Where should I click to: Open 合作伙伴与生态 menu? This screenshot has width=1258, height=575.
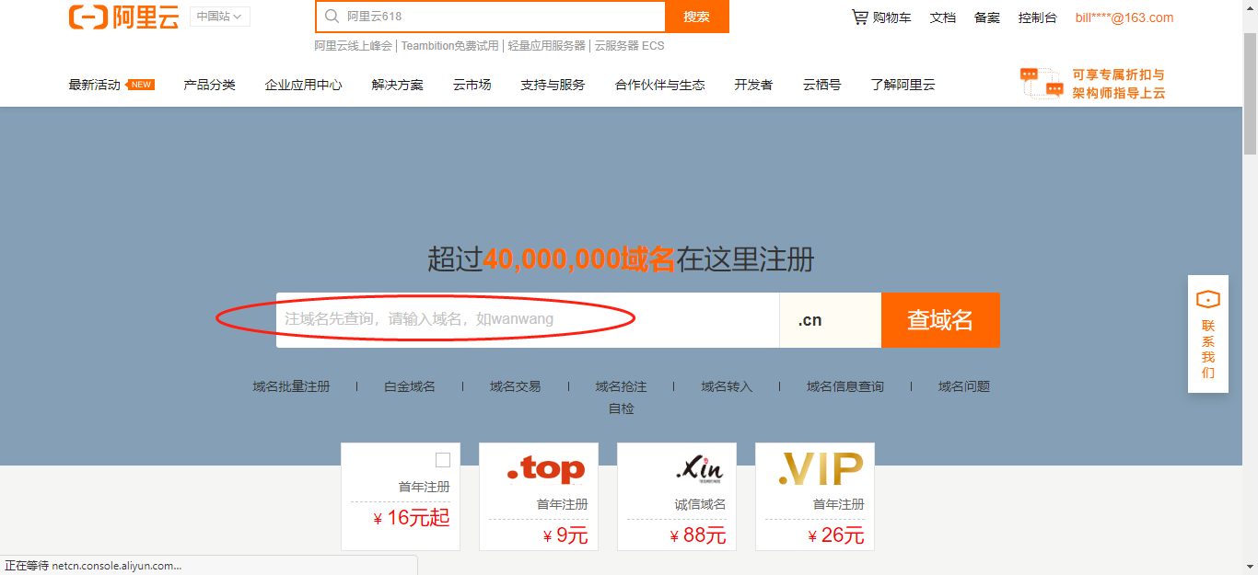pos(659,85)
